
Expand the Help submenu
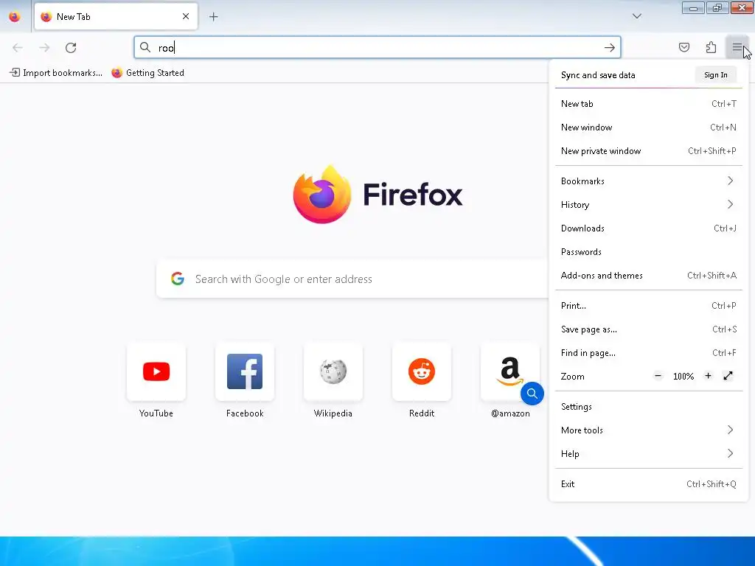pyautogui.click(x=649, y=454)
